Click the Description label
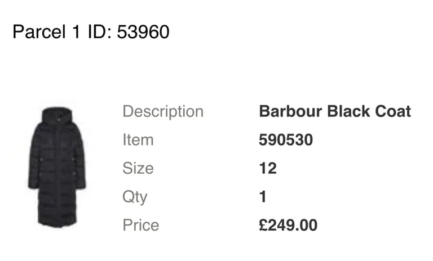 coord(163,112)
